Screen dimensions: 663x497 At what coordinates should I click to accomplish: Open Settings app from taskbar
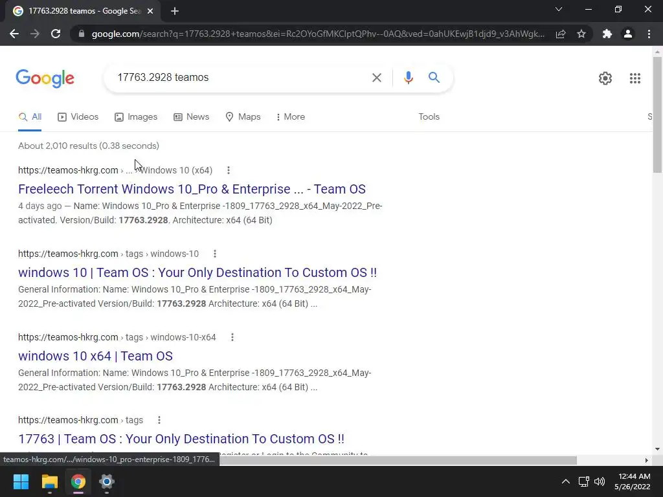(x=107, y=481)
